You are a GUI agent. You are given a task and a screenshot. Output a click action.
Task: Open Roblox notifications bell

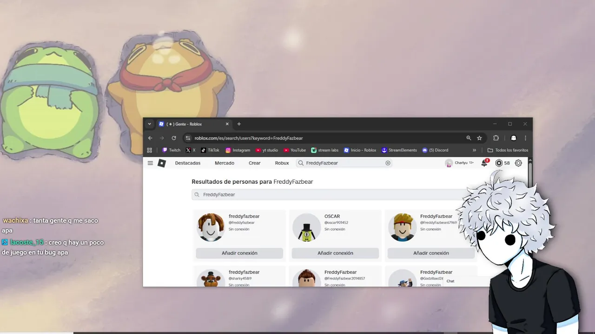pyautogui.click(x=484, y=163)
